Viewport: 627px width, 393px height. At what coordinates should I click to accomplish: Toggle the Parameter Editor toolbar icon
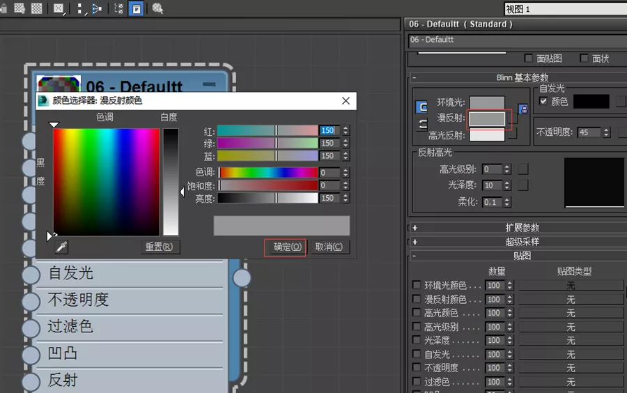pos(137,9)
